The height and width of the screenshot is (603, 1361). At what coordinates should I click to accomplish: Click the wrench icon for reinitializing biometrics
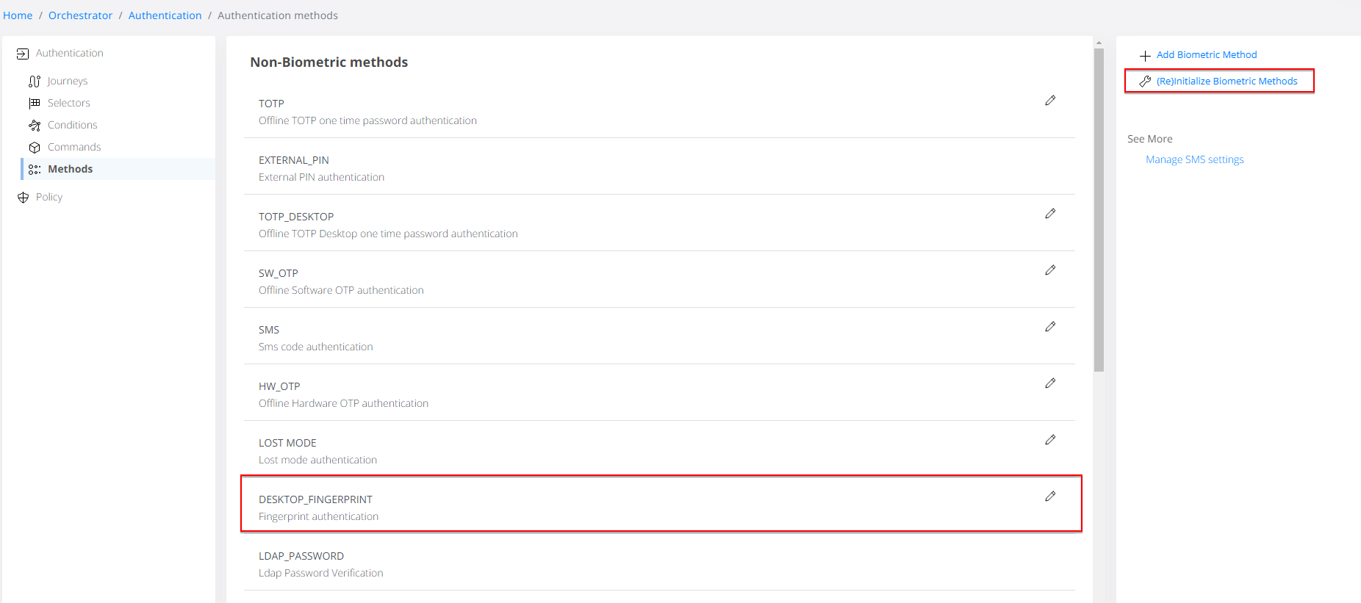click(x=1145, y=82)
